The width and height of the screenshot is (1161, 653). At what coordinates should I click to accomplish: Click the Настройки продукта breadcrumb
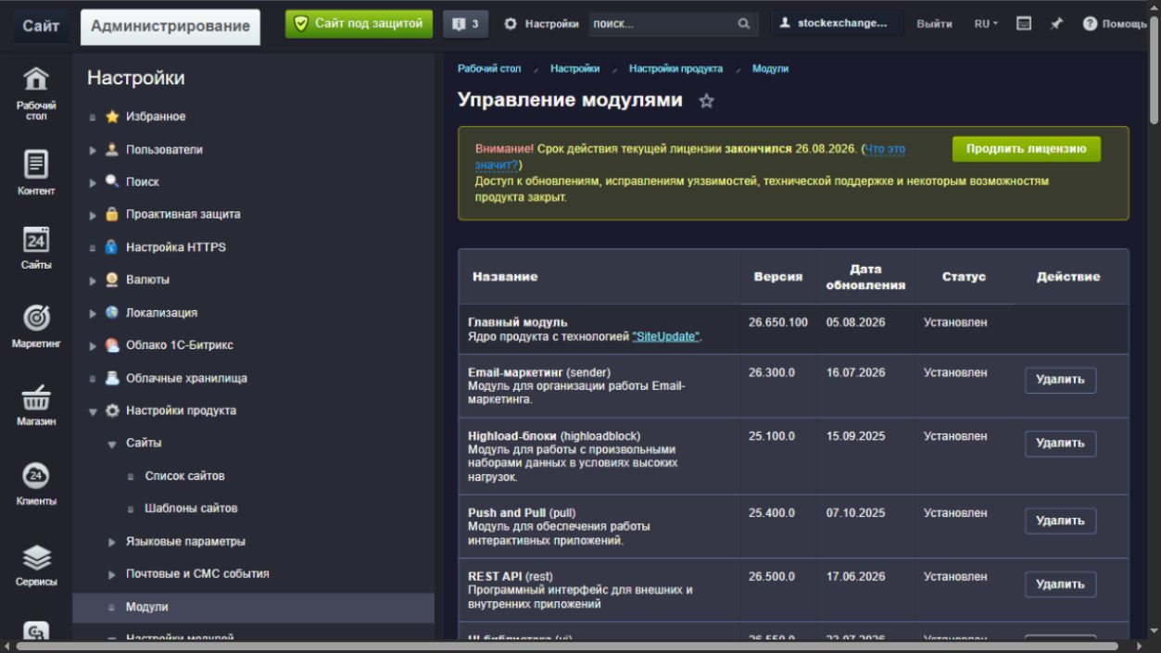675,69
